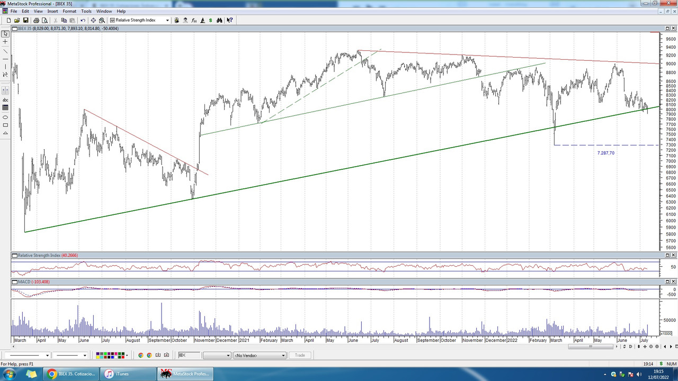The height and width of the screenshot is (381, 678).
Task: Activate the zoom magnifier tool
Action: click(102, 20)
